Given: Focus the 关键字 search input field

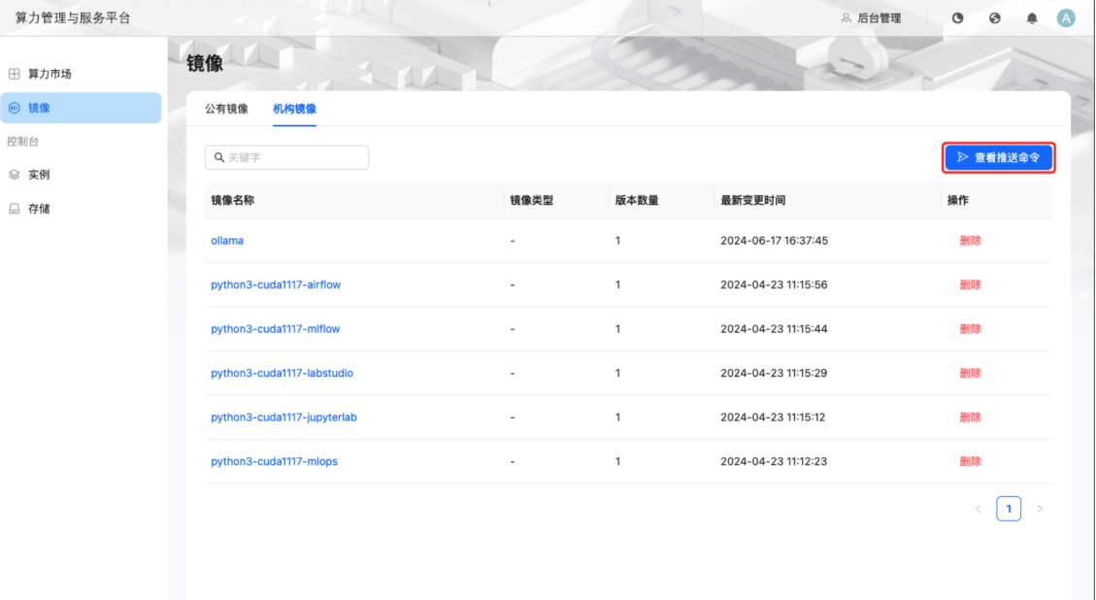Looking at the screenshot, I should click(x=291, y=157).
